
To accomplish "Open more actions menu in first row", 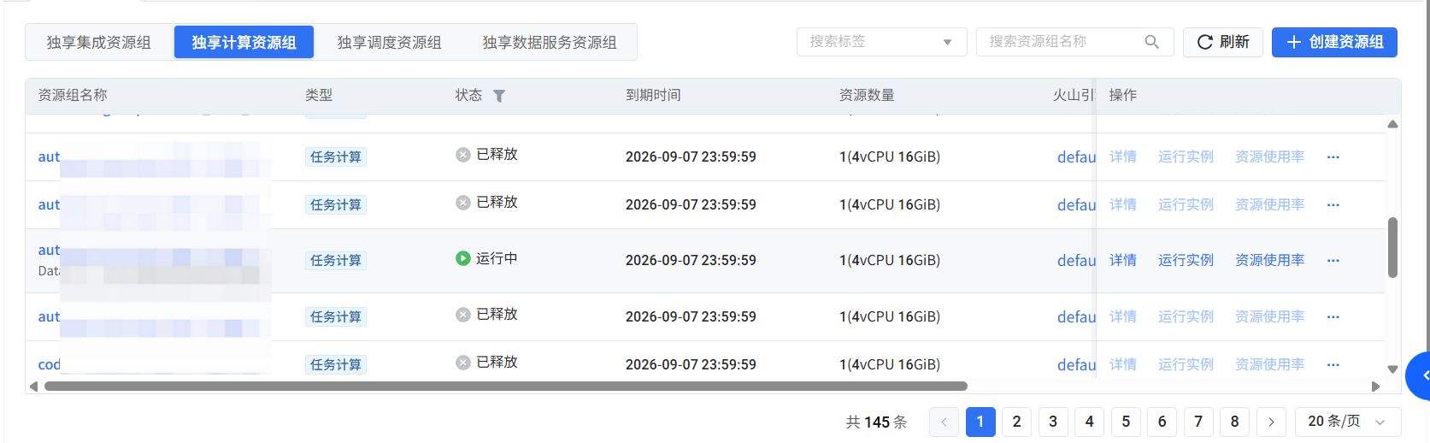I will click(1333, 157).
